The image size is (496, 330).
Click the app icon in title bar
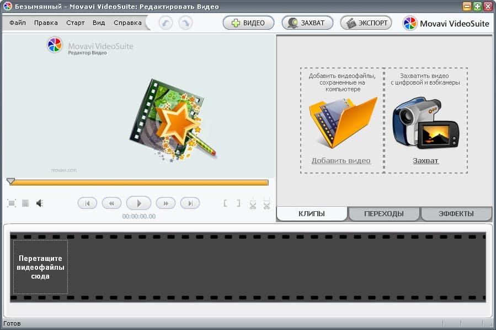[8, 6]
